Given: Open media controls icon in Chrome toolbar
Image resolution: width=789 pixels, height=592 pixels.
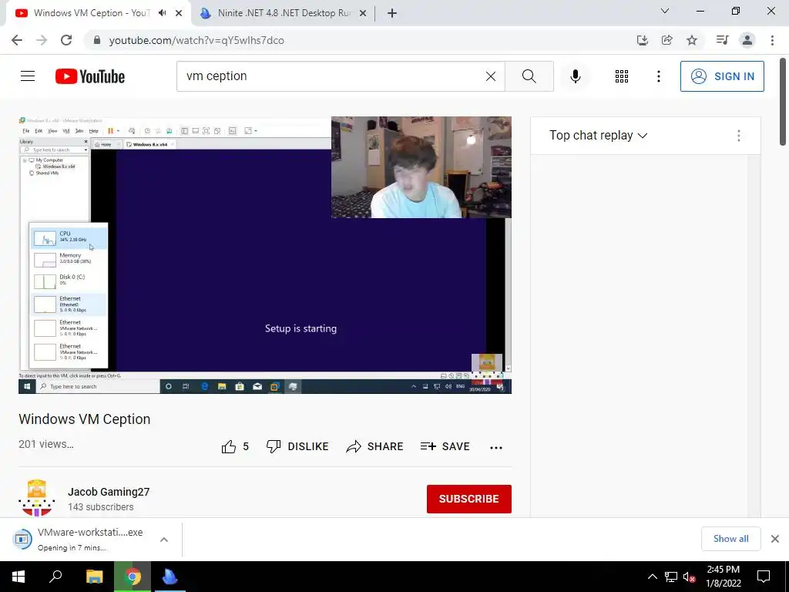Looking at the screenshot, I should (722, 40).
